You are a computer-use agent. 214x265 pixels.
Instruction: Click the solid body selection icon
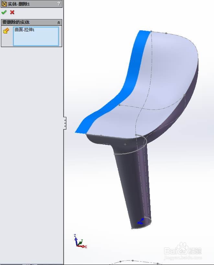[6, 31]
